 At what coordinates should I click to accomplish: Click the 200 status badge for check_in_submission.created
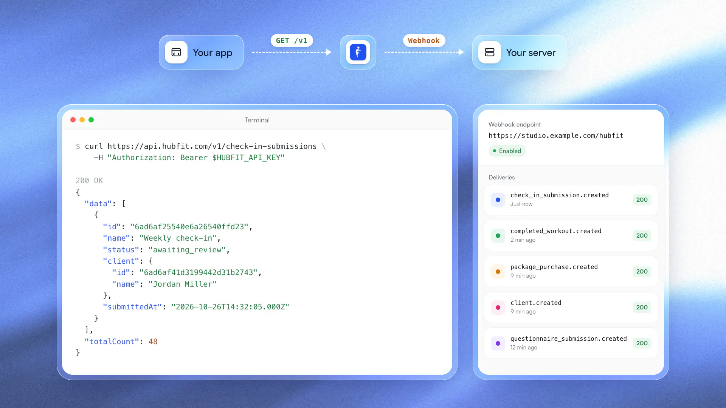tap(642, 200)
